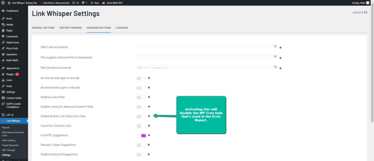Click the Comments icon in sidebar

pos(3,37)
